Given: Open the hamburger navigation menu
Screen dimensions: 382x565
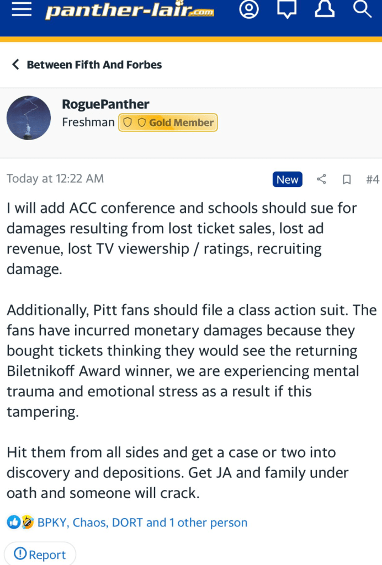Looking at the screenshot, I should 22,10.
